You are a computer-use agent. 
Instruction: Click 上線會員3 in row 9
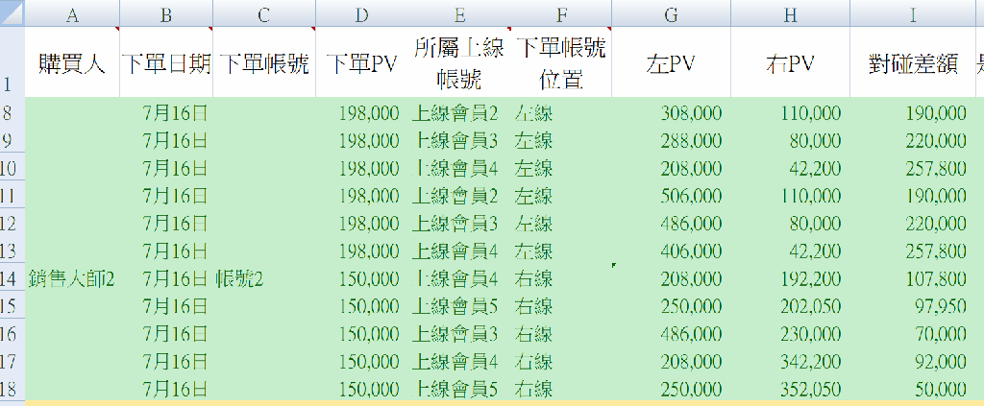tap(455, 140)
